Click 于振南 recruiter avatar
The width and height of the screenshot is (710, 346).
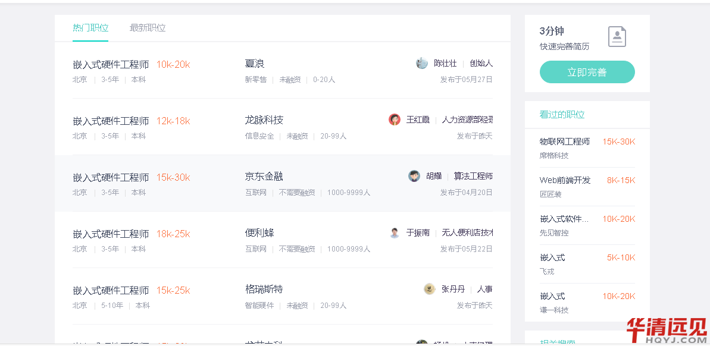[x=395, y=232]
